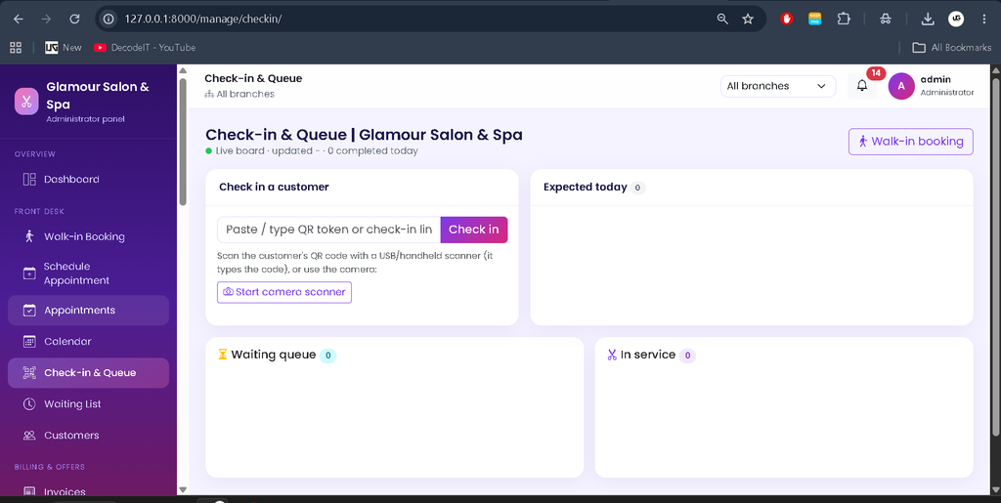Open the red hand ad blocker extension

pos(787,20)
